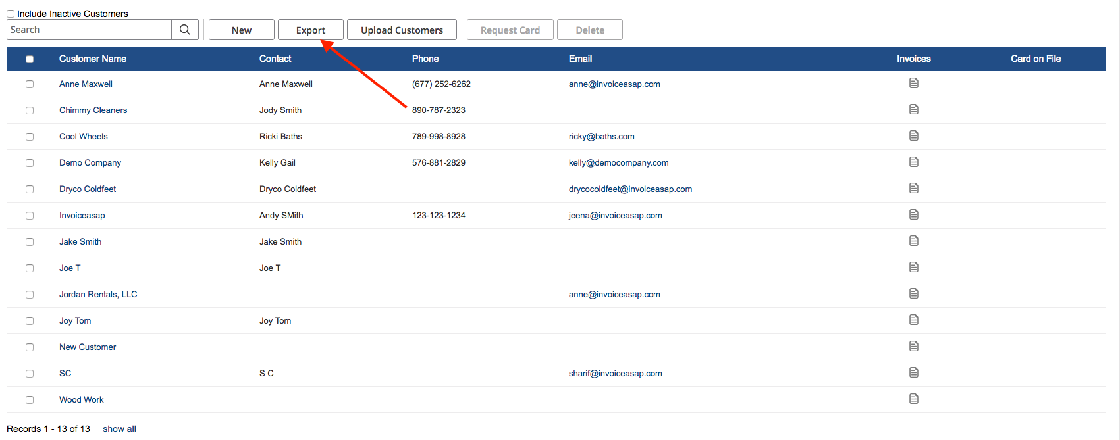Image resolution: width=1120 pixels, height=440 pixels.
Task: Check the Wood Work checkbox
Action: point(30,400)
